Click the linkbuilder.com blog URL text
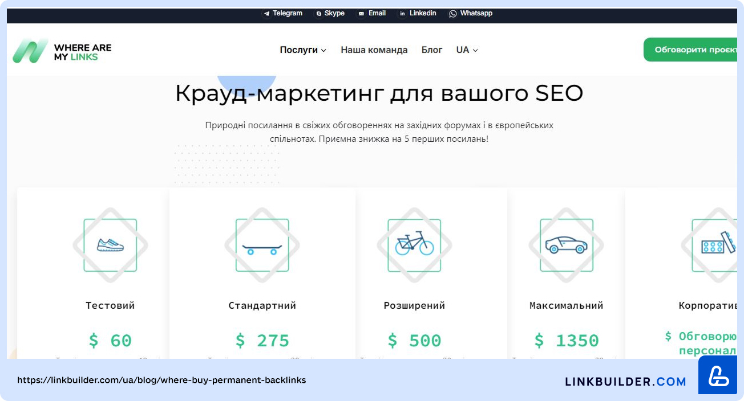 pyautogui.click(x=161, y=380)
